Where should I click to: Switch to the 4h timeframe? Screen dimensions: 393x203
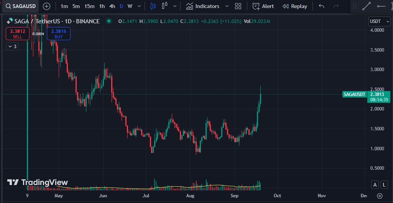point(112,6)
